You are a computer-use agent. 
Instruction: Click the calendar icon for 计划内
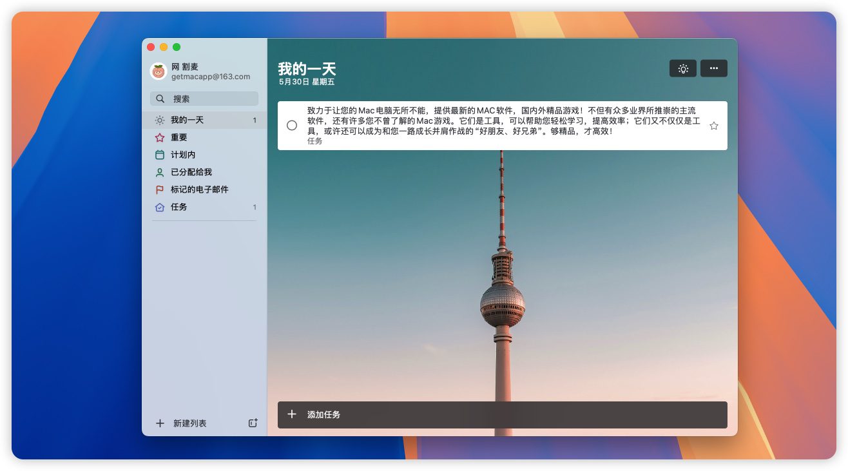click(x=160, y=155)
